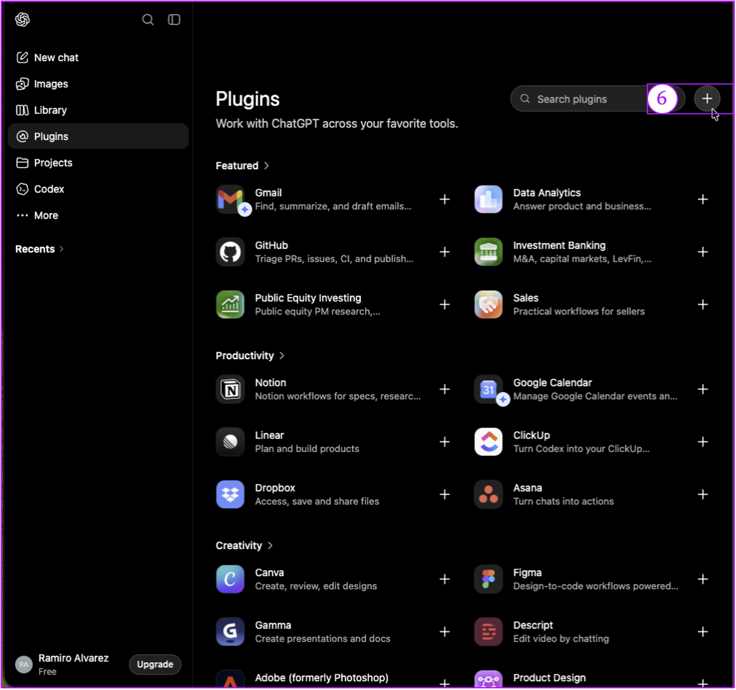Image resolution: width=736 pixels, height=690 pixels.
Task: Expand the Creativity category
Action: click(244, 545)
